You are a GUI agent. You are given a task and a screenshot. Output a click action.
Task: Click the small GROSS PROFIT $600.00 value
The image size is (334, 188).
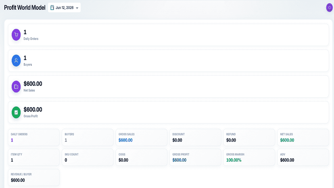(180, 160)
